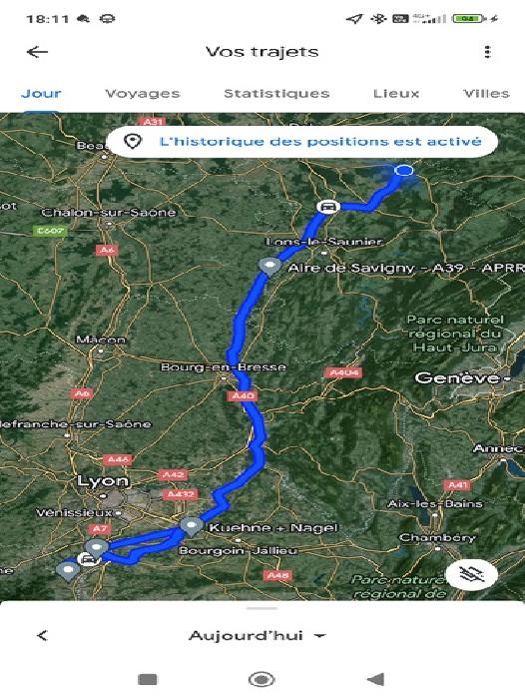Screen dimensions: 525x699
Task: Tap the Android home navigation button
Action: [262, 679]
